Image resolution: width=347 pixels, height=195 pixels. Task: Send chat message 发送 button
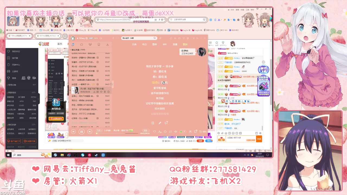[x=259, y=139]
